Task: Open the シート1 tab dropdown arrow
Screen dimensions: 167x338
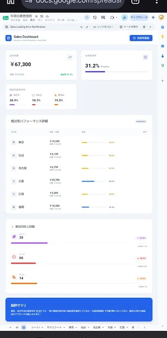Action: (x=42, y=328)
